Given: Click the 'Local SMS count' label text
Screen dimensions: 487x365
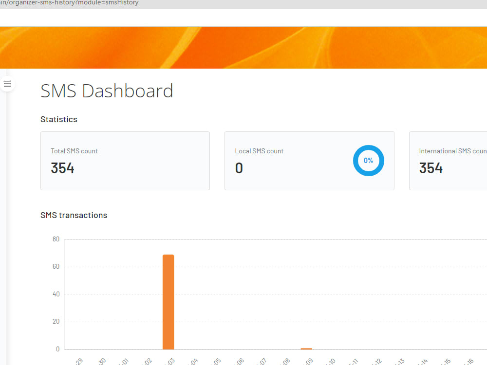Looking at the screenshot, I should click(x=260, y=151).
